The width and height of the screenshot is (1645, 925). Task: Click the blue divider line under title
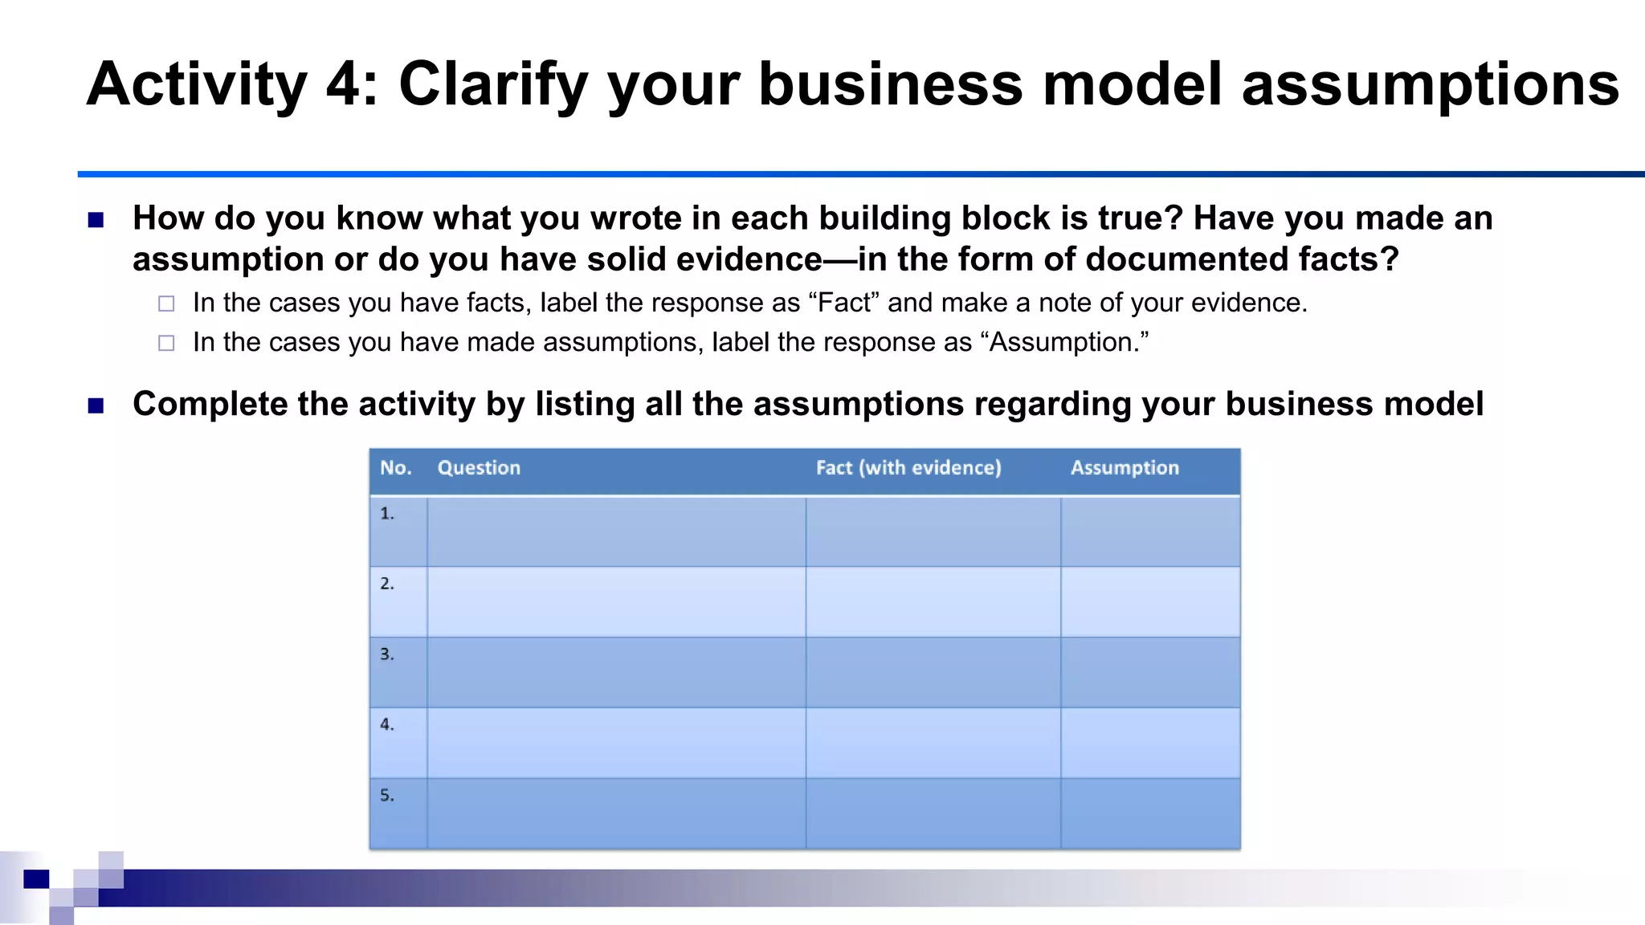(x=861, y=174)
